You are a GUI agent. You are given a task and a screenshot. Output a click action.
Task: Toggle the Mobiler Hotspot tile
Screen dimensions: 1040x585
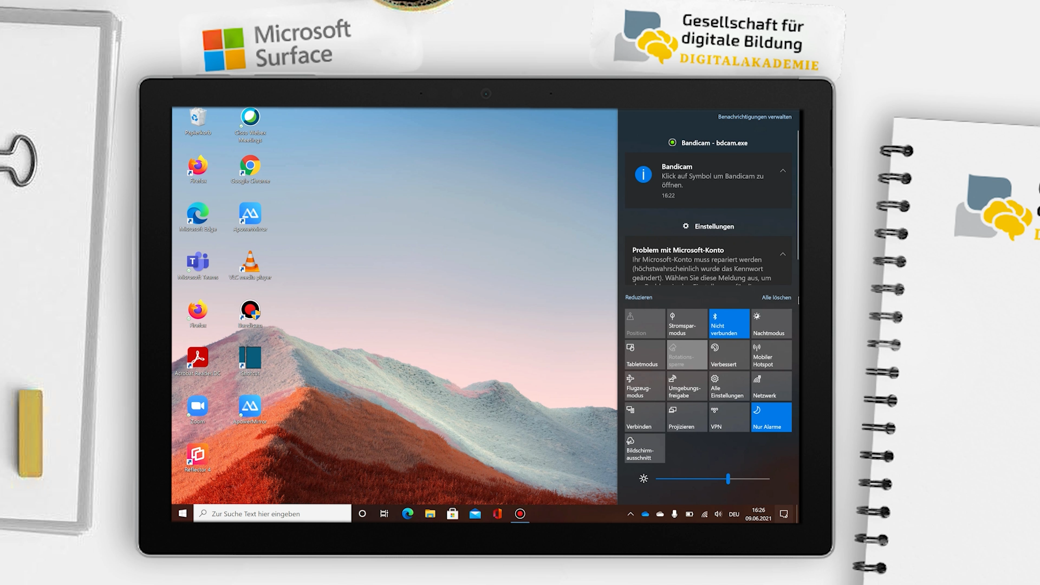point(771,355)
